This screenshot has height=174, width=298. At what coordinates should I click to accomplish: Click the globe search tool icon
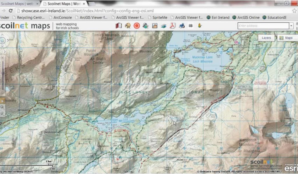click(128, 26)
